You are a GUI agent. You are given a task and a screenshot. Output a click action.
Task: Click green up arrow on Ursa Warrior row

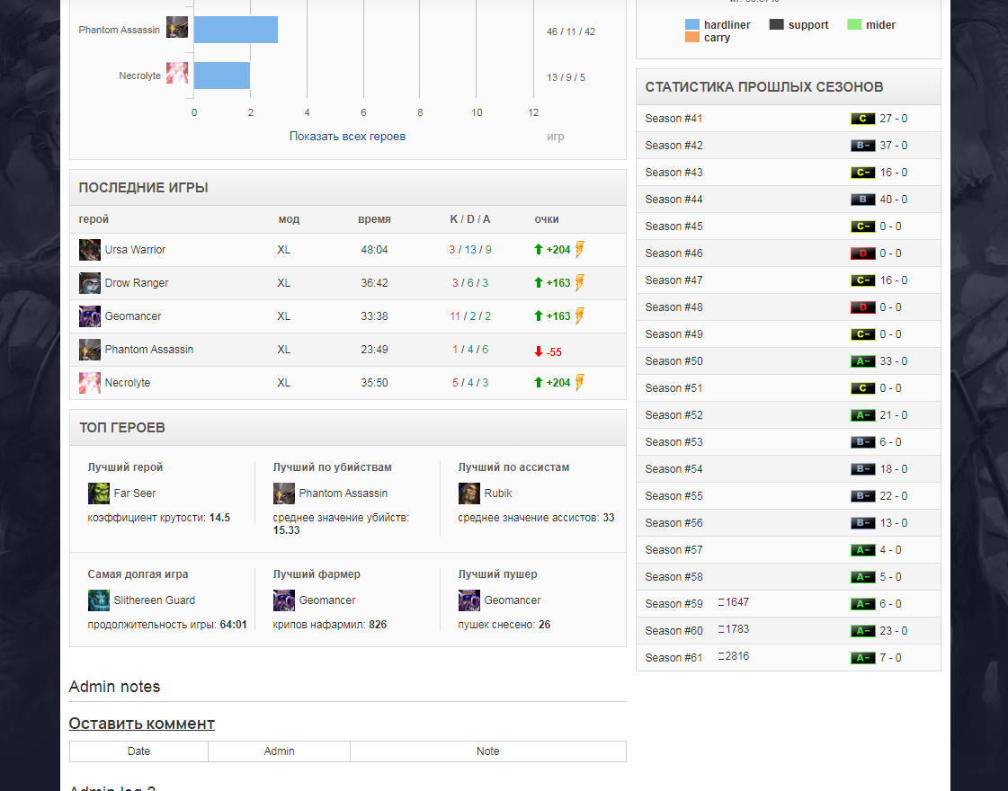coord(539,249)
